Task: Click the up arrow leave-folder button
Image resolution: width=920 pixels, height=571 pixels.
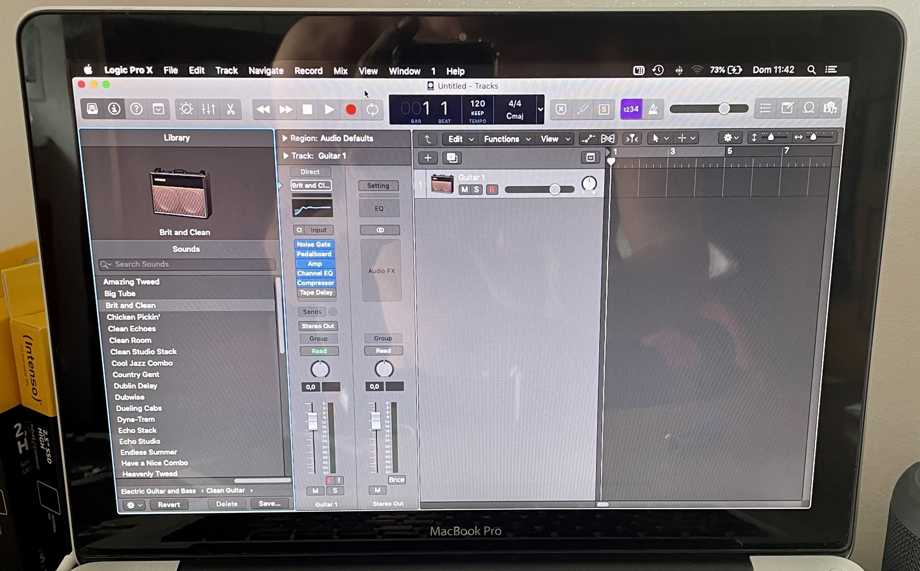Action: coord(427,139)
